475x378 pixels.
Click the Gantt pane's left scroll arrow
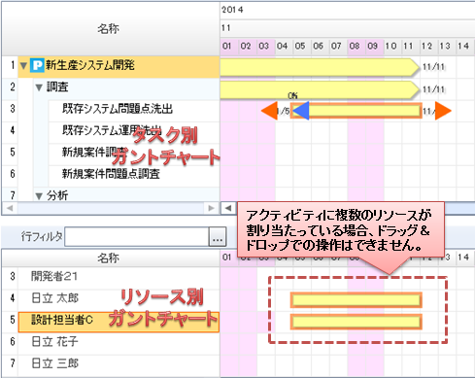(x=228, y=208)
